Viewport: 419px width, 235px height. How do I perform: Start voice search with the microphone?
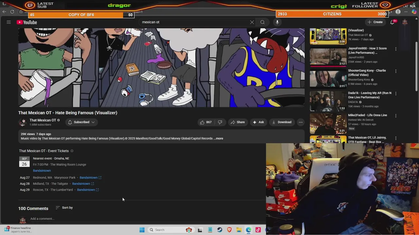(x=277, y=22)
